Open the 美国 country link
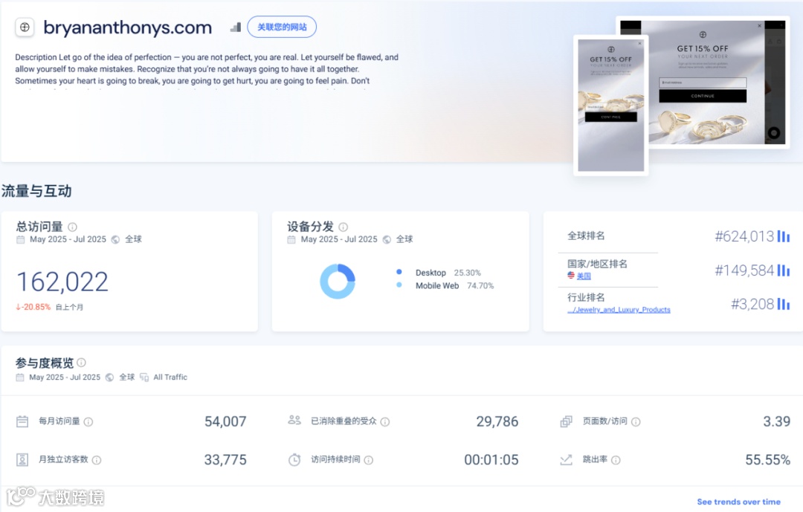Image resolution: width=803 pixels, height=512 pixels. (x=584, y=276)
